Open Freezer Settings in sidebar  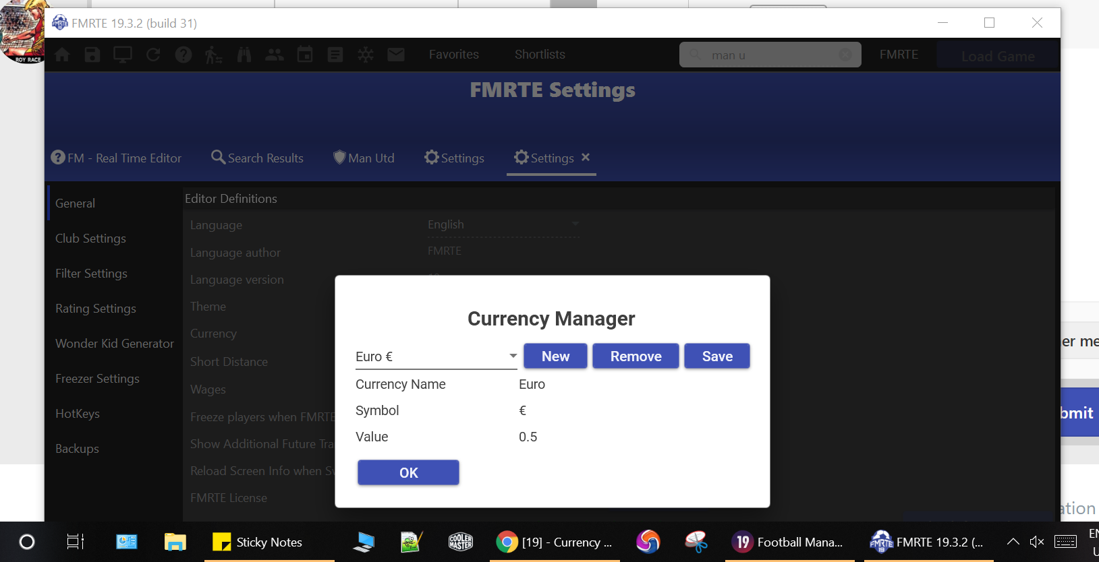[97, 379]
